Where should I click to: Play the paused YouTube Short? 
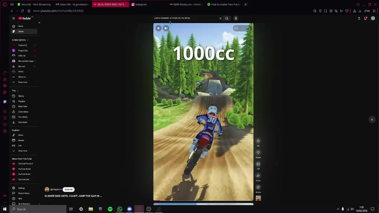click(158, 28)
